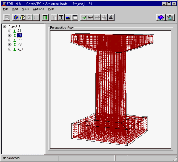The height and width of the screenshot is (162, 178).
Task: Select the P3 pier in tree
Action: click(x=19, y=44)
